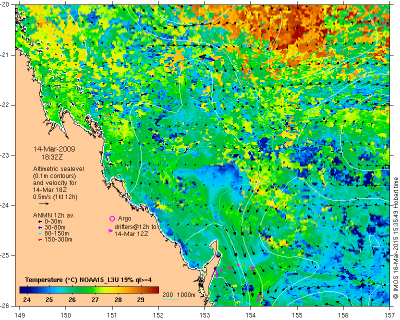Click the magenta drifter track near 154, -26
The height and width of the screenshot is (320, 400).
point(260,297)
